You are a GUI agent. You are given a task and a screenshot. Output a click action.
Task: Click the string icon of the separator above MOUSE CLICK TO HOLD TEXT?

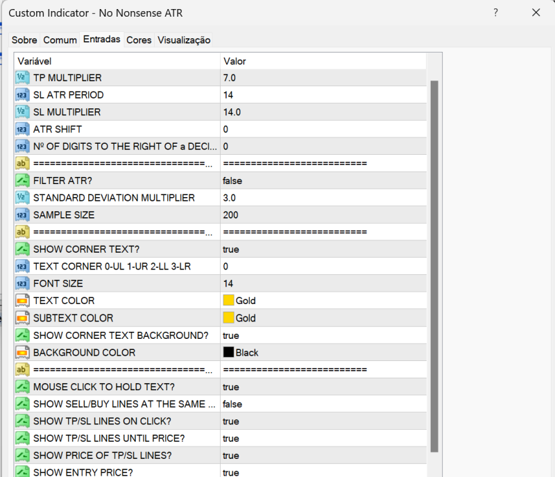pyautogui.click(x=22, y=369)
